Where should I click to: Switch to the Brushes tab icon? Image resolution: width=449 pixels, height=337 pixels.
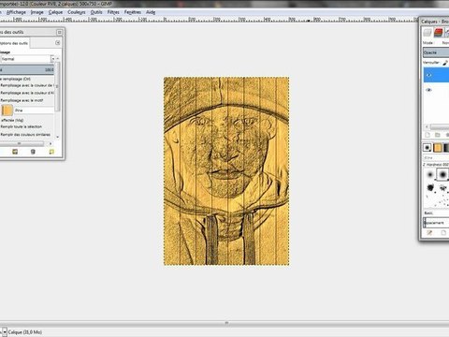427,147
